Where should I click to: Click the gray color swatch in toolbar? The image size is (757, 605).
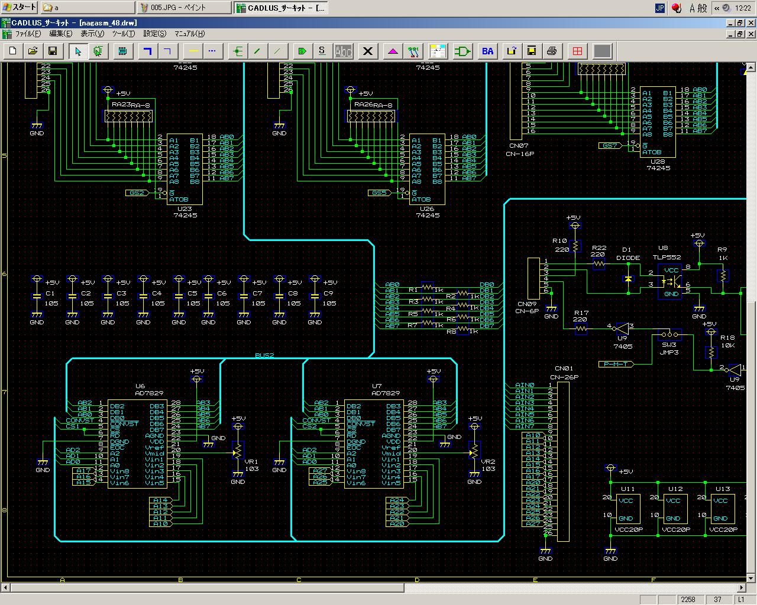602,51
